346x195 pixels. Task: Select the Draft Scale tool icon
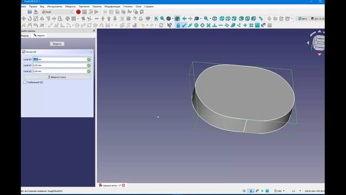[x=36, y=19]
